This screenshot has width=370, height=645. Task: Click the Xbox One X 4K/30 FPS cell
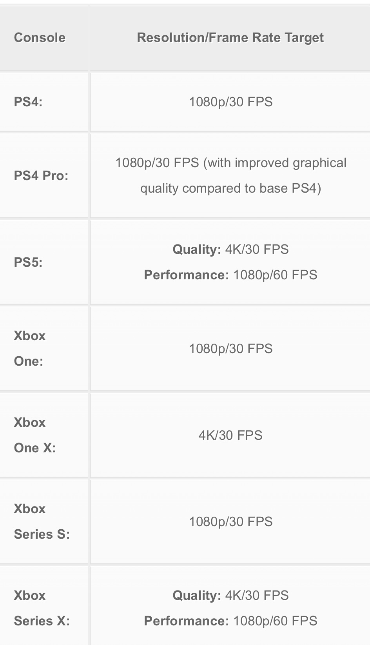point(230,435)
